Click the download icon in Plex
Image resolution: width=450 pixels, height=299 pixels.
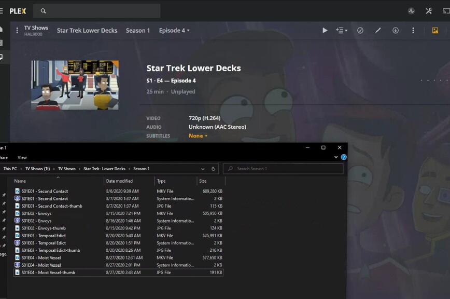click(x=396, y=31)
